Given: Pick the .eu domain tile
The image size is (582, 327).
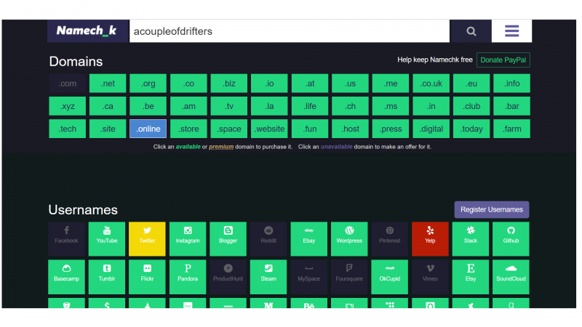Looking at the screenshot, I should coord(471,84).
